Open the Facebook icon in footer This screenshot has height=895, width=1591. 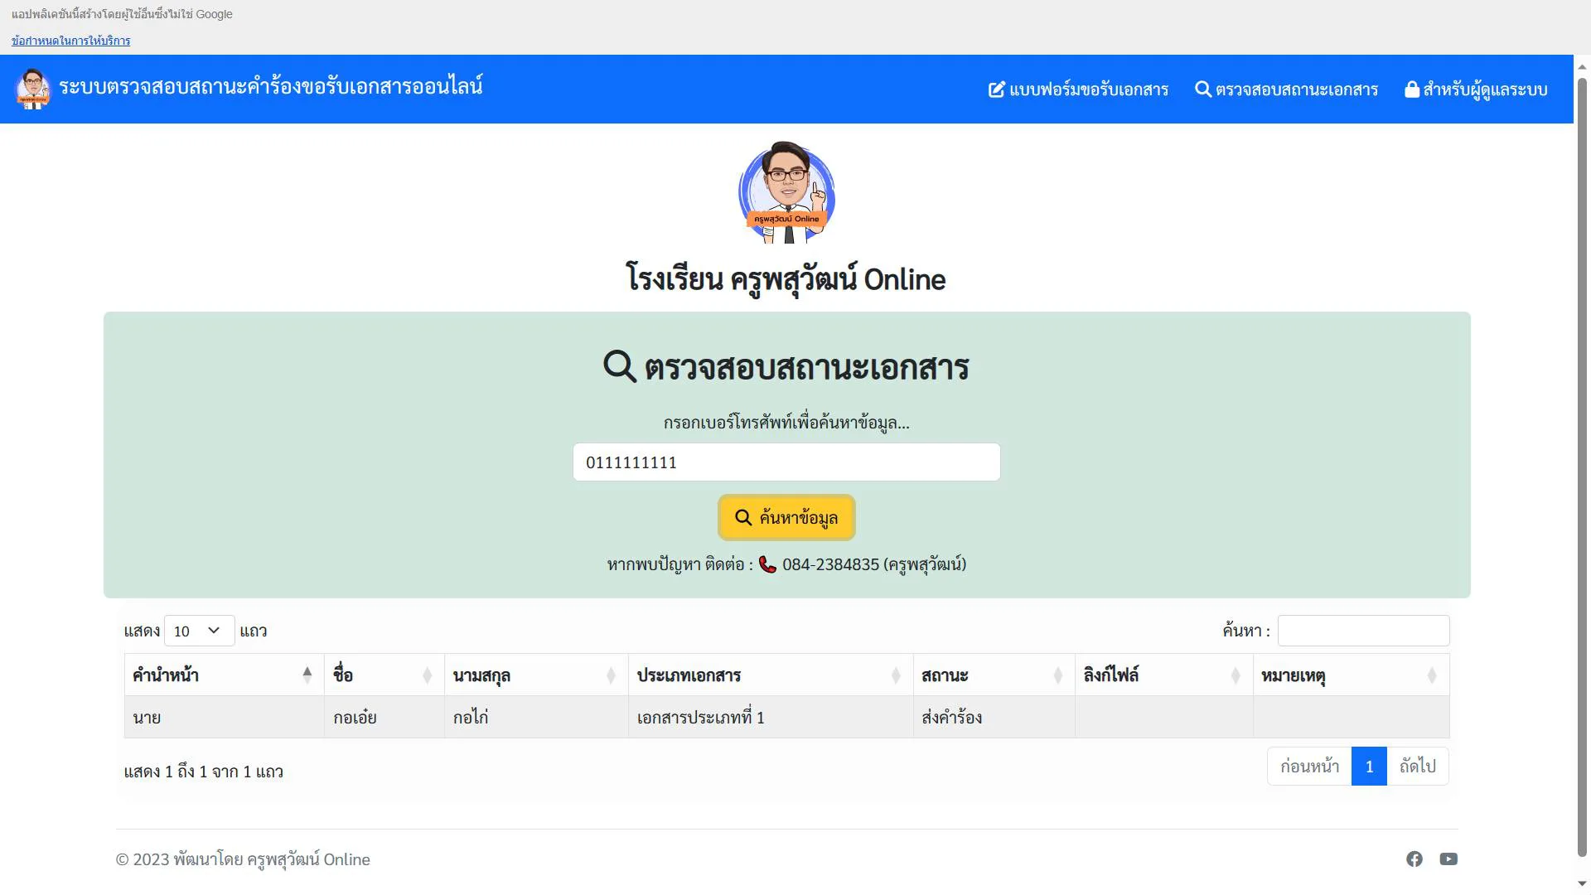coord(1414,859)
